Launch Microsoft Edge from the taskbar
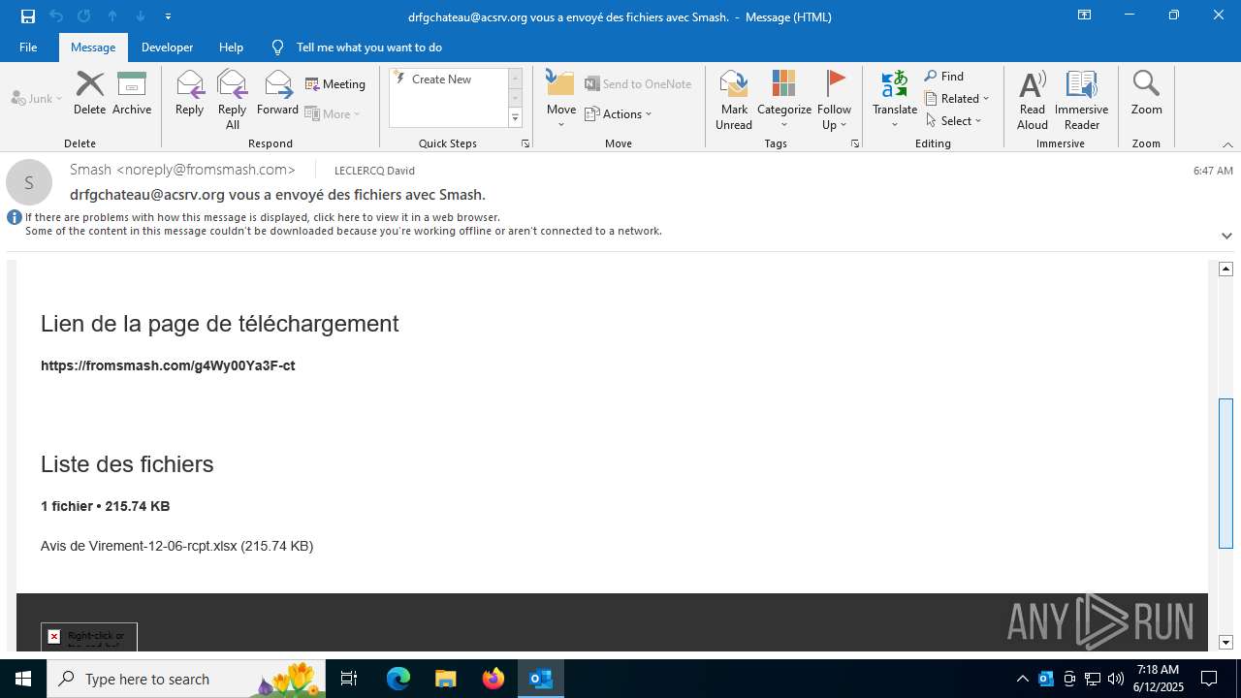 pyautogui.click(x=398, y=679)
